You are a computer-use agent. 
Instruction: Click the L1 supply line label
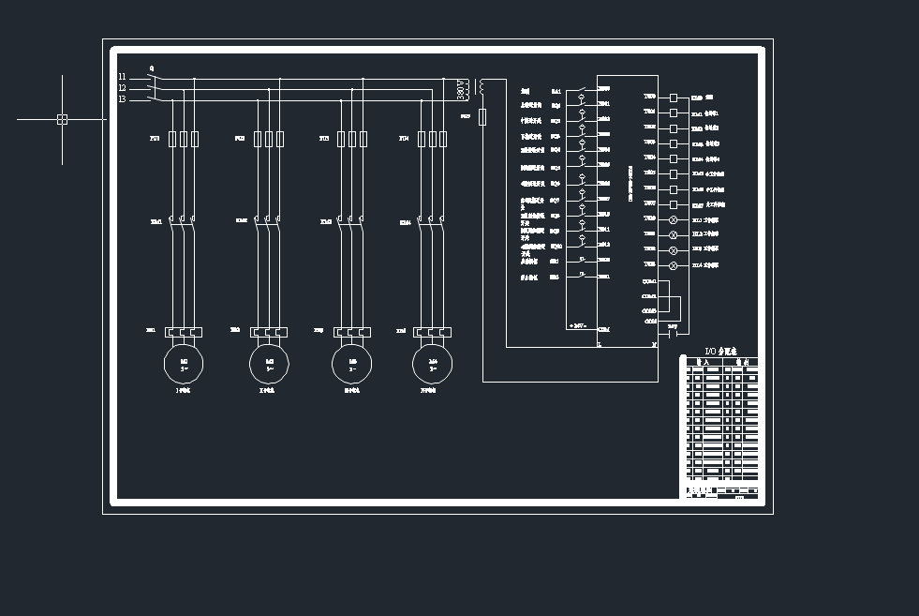click(122, 77)
